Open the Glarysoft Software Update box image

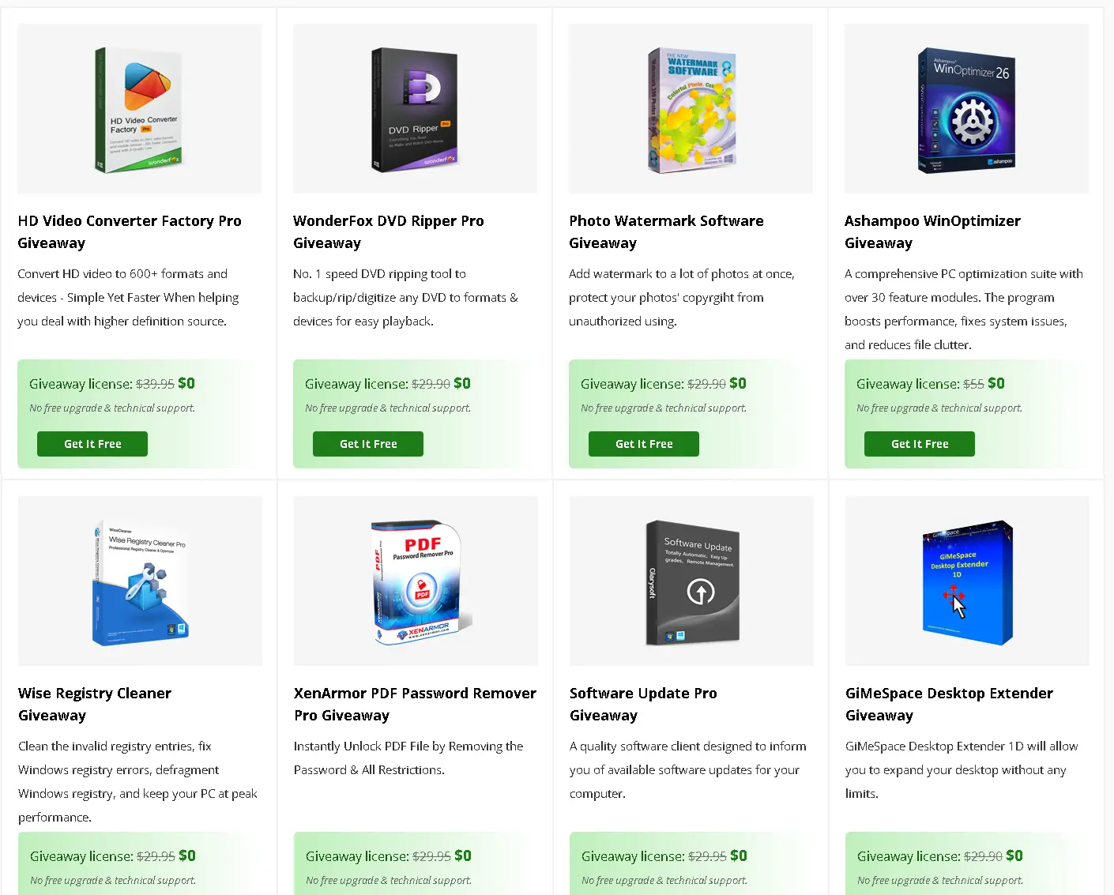click(x=691, y=581)
